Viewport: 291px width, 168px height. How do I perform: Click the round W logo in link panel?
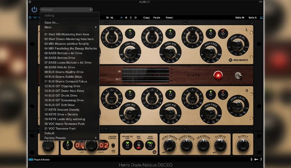(155, 152)
